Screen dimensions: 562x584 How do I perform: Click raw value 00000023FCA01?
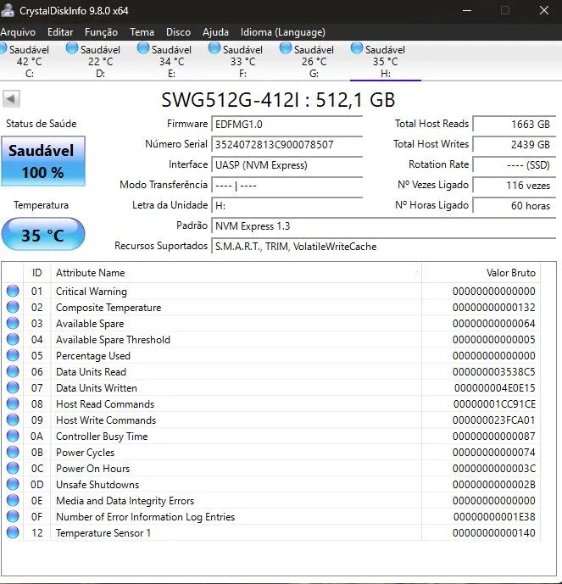[494, 420]
